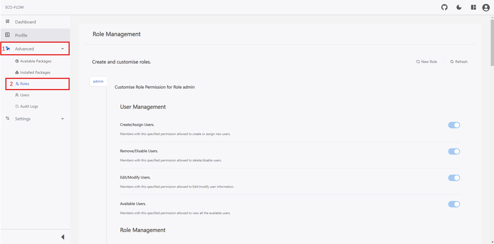The image size is (494, 244).
Task: Click description about delete/disable users
Action: [x=171, y=160]
